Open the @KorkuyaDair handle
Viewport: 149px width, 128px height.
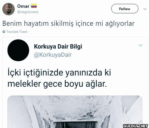[53, 55]
